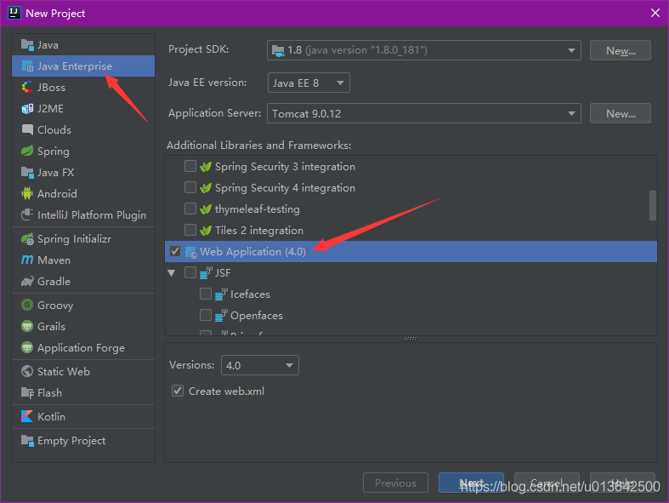
Task: Click the Previous button
Action: pos(395,483)
